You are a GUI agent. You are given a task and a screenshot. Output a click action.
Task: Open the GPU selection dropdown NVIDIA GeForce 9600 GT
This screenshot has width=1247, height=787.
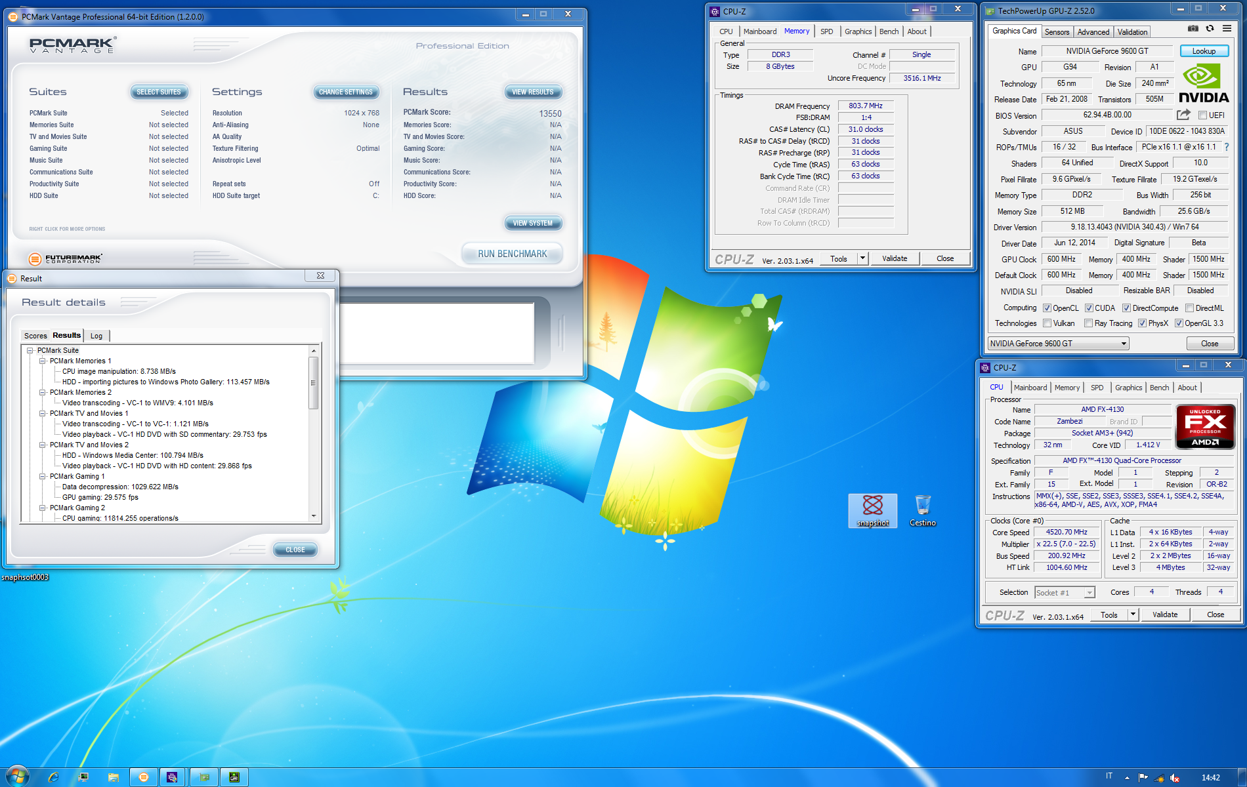pos(1058,344)
